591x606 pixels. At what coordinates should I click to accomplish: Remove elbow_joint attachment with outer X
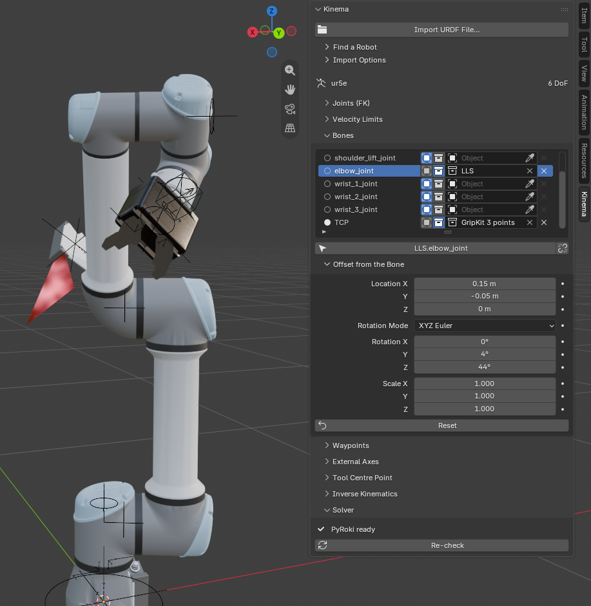click(x=544, y=171)
